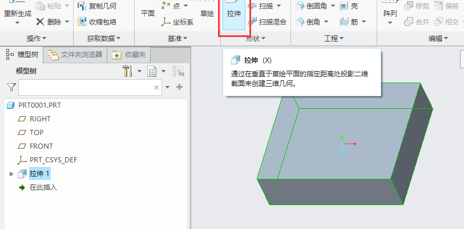Click the 删除 (Delete) X icon

[x=41, y=22]
